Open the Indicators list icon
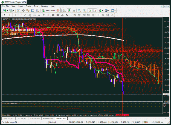 (x=100, y=11)
